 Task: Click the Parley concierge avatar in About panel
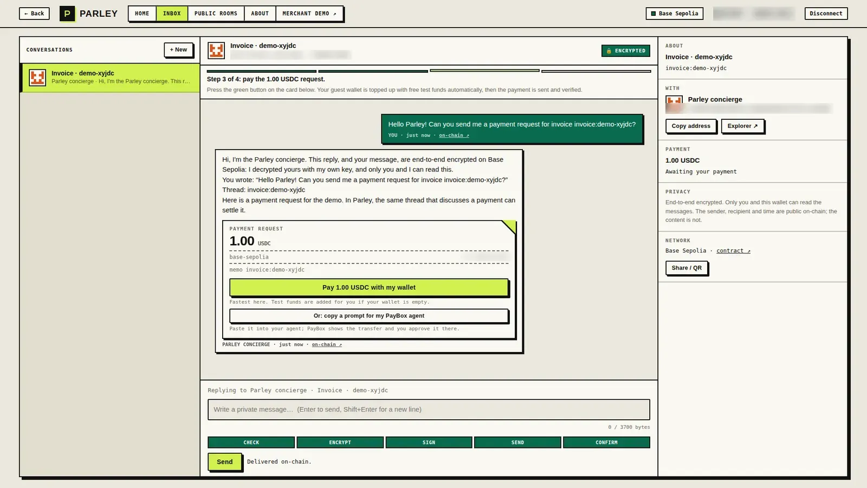tap(674, 104)
